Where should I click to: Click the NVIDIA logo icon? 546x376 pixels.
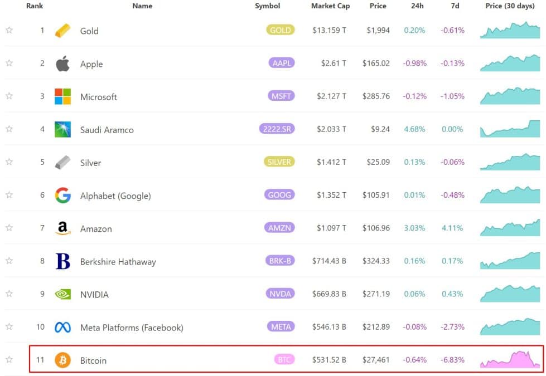pos(62,294)
